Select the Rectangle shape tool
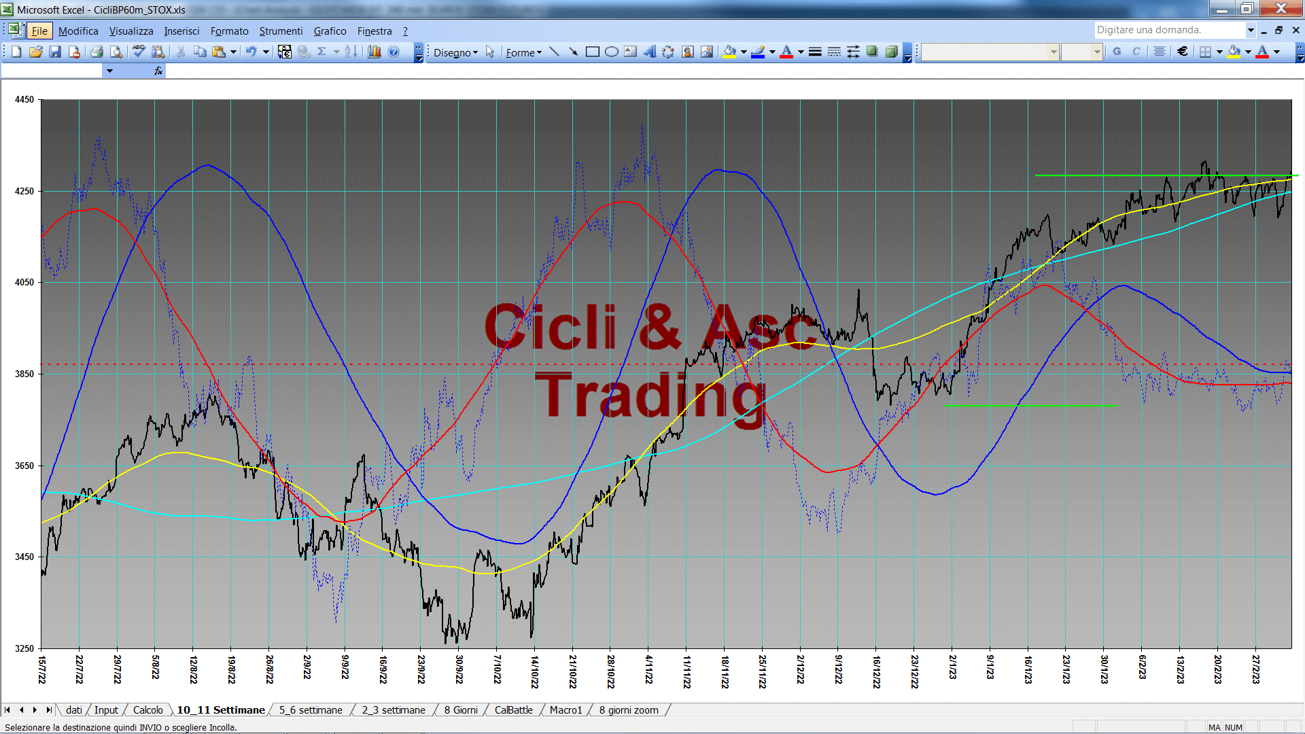Viewport: 1305px width, 734px height. [x=592, y=52]
